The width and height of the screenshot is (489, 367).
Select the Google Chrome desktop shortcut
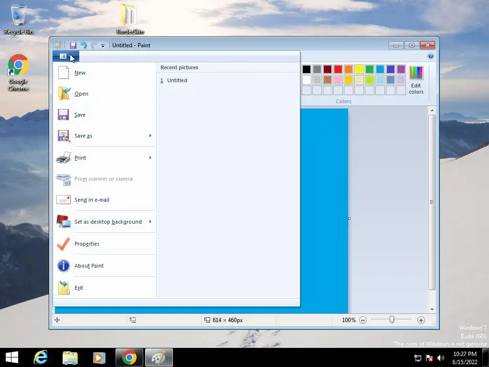point(19,73)
